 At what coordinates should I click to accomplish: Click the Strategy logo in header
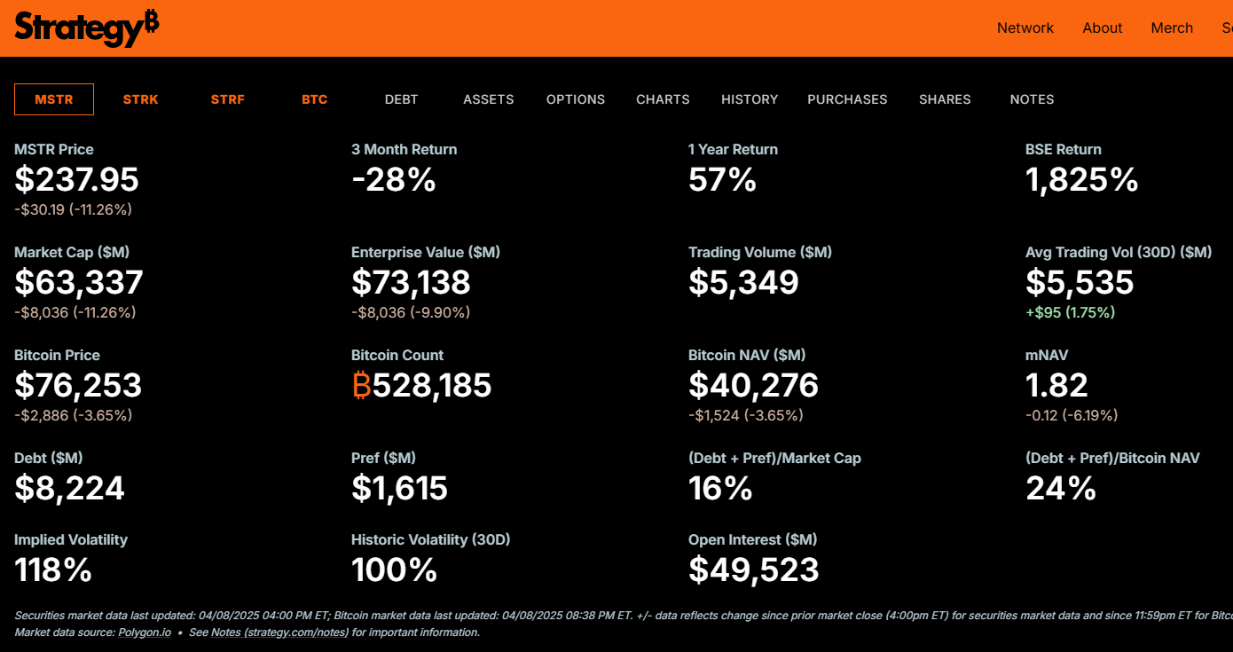click(x=87, y=28)
